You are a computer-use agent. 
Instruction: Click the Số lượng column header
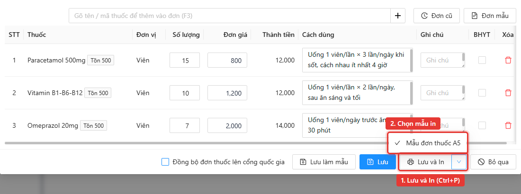coord(186,35)
